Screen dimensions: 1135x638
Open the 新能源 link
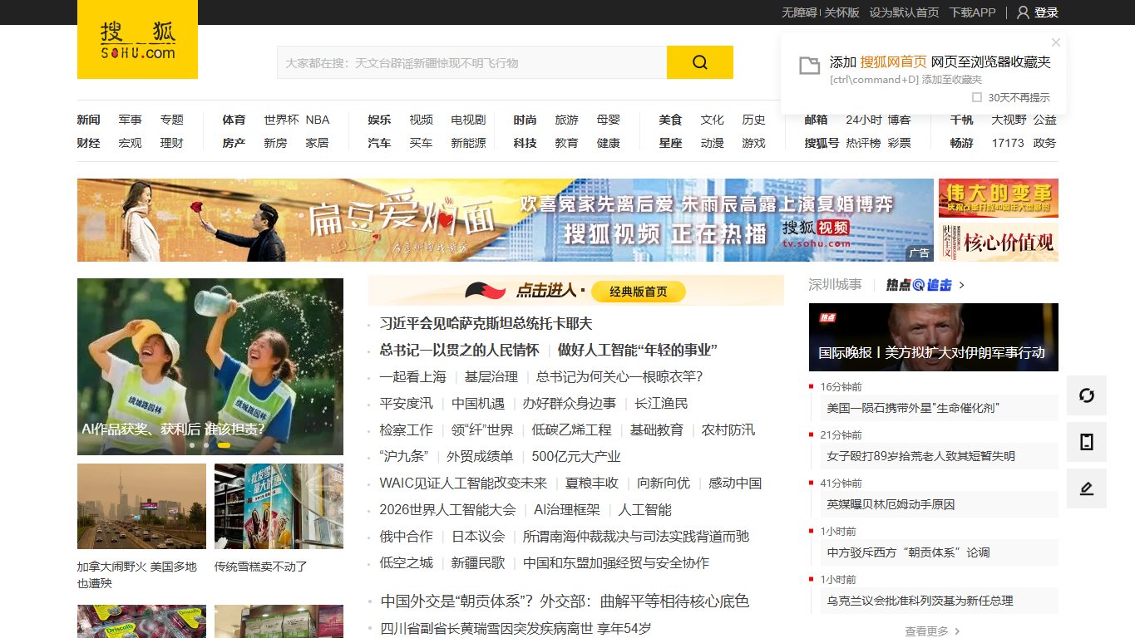(469, 143)
